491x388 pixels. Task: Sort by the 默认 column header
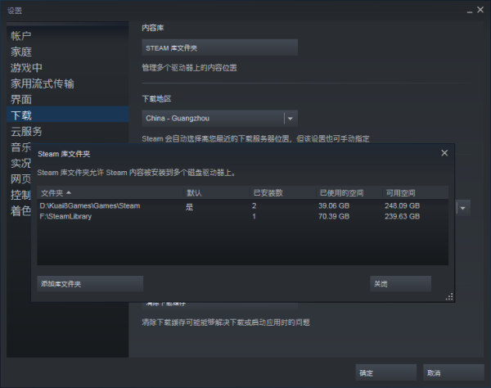pos(216,193)
